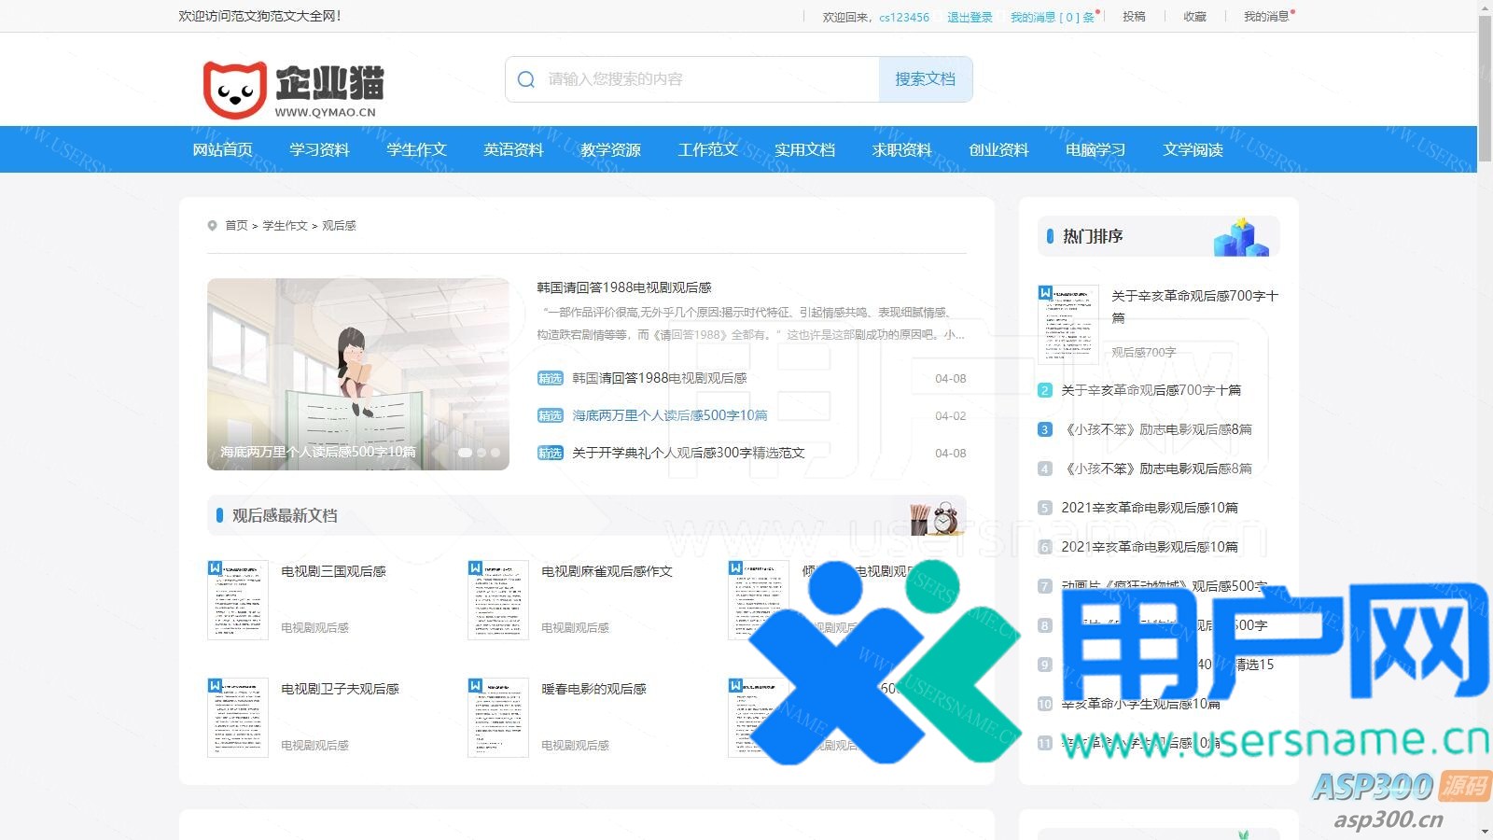The image size is (1493, 840).
Task: Open ranked item 4 《小孩不笨》励志电影观后感8篇
Action: (1156, 469)
